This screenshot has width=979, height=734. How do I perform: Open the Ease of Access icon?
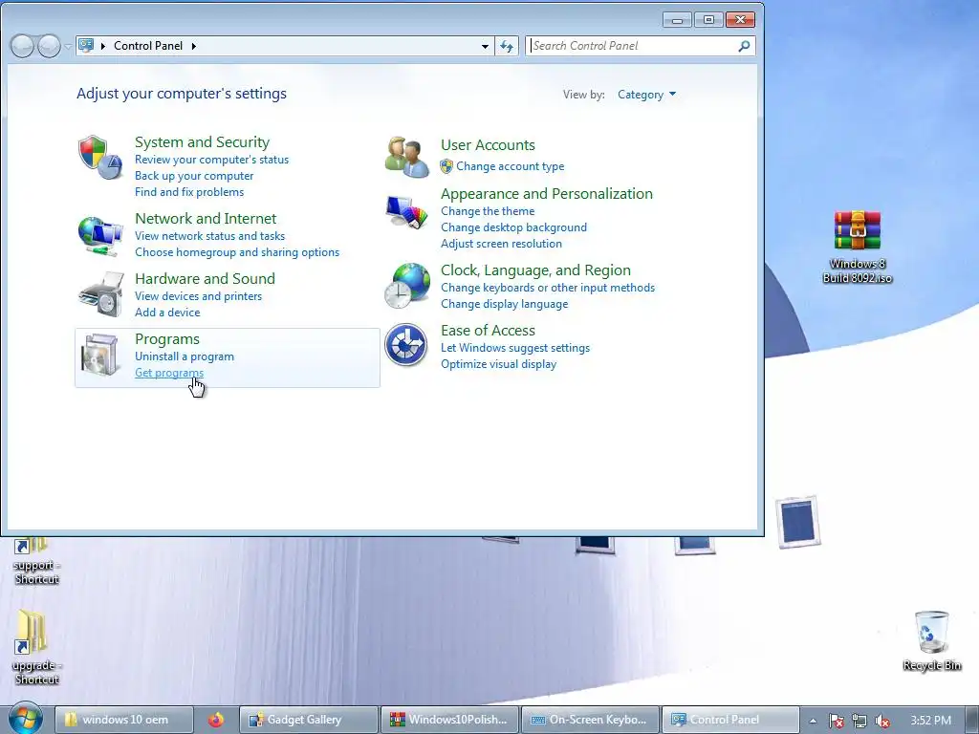405,344
